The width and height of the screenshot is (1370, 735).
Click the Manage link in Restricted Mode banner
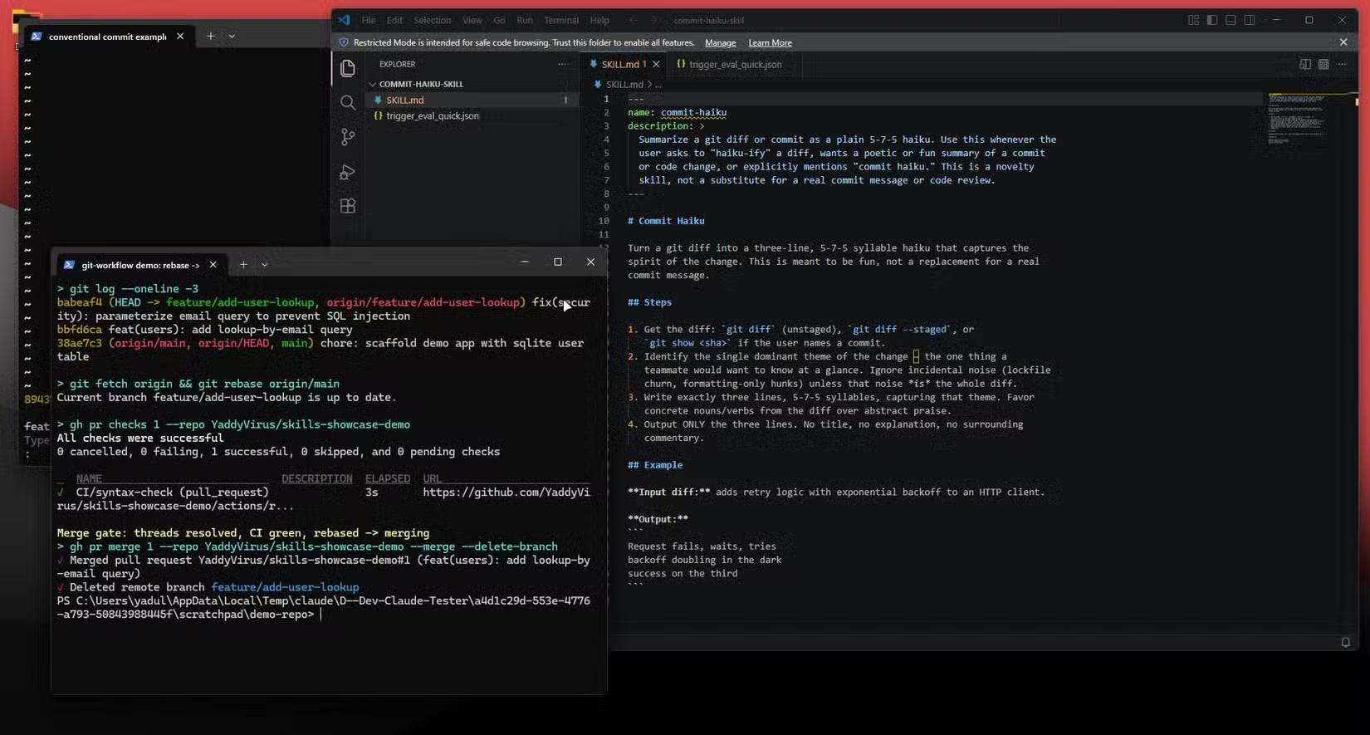click(x=720, y=42)
